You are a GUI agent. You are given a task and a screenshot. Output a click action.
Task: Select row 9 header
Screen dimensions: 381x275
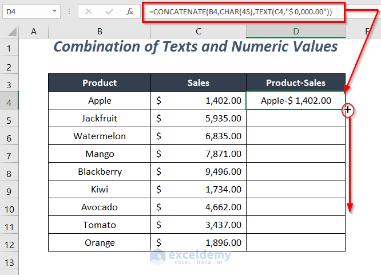click(x=9, y=190)
